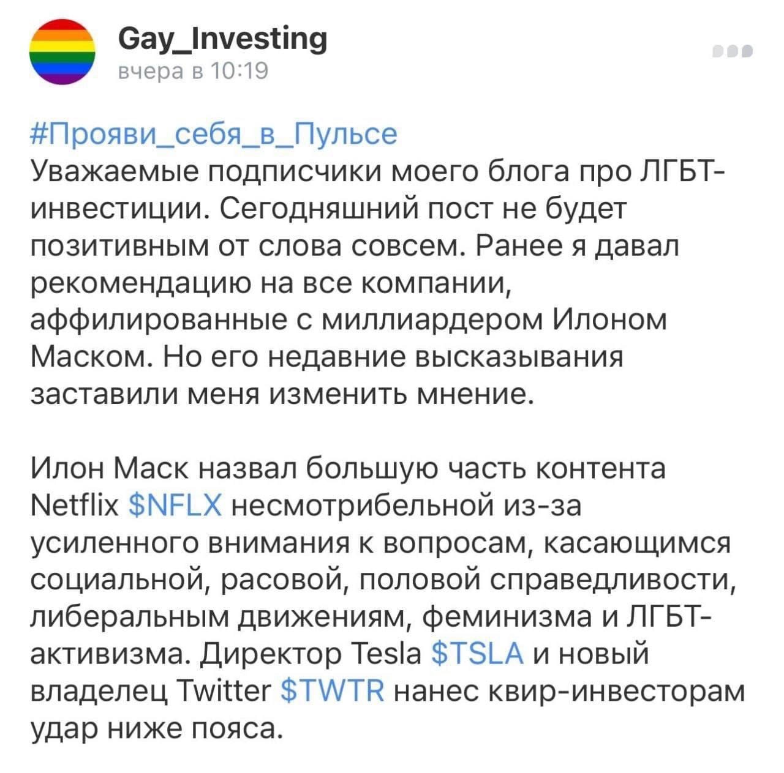
Task: Click the word Netflix in the post
Action: click(x=75, y=507)
